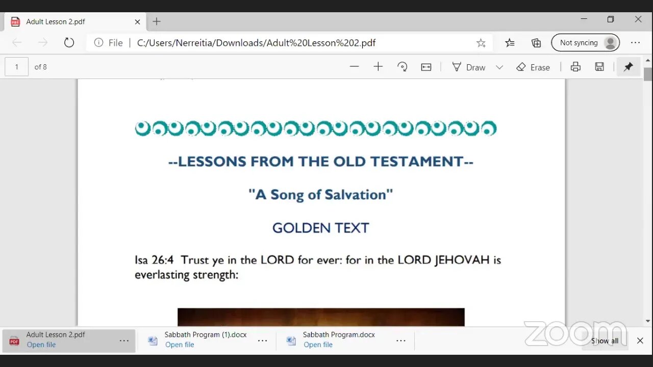Select the Erase tool
Screen dimensions: 653x367
click(x=533, y=67)
